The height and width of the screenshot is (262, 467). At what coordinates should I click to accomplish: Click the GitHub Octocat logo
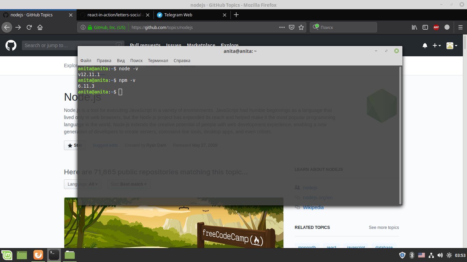[11, 45]
